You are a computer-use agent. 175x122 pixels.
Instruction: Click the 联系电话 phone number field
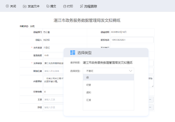coord(132,40)
